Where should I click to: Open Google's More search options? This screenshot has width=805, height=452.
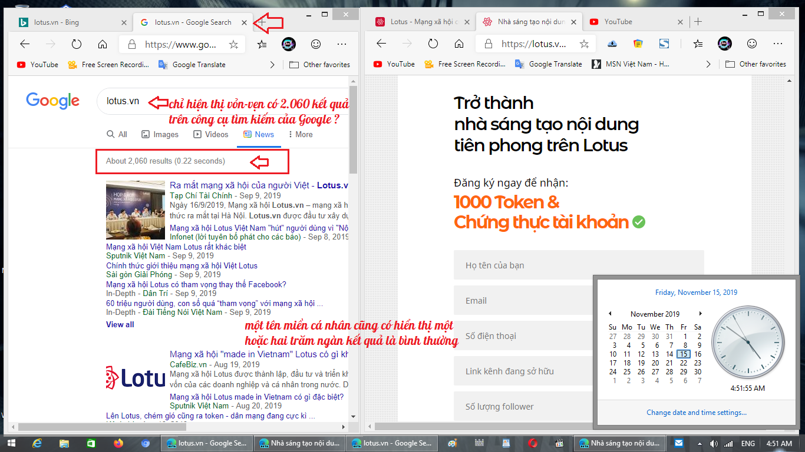pyautogui.click(x=301, y=134)
